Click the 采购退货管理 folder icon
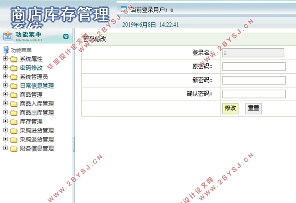Viewport: 296px width, 203px height. 14,140
